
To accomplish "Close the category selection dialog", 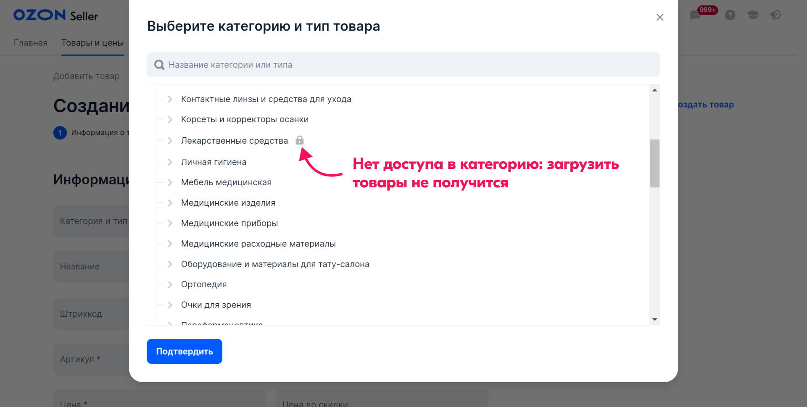I will point(659,17).
